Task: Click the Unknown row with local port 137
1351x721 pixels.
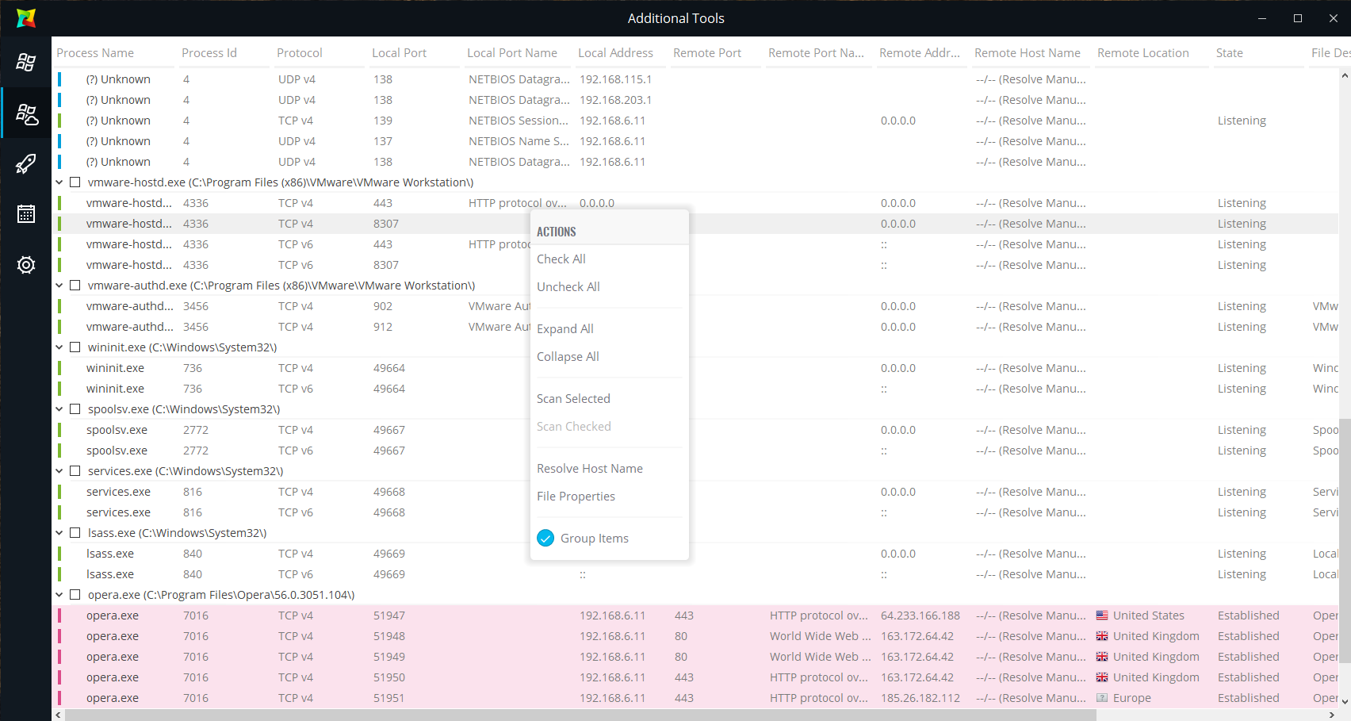Action: pos(695,141)
